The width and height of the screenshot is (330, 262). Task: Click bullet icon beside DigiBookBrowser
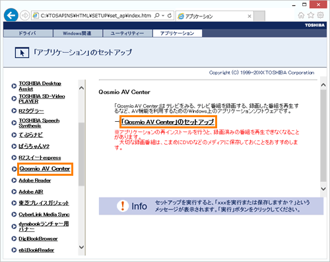14,238
